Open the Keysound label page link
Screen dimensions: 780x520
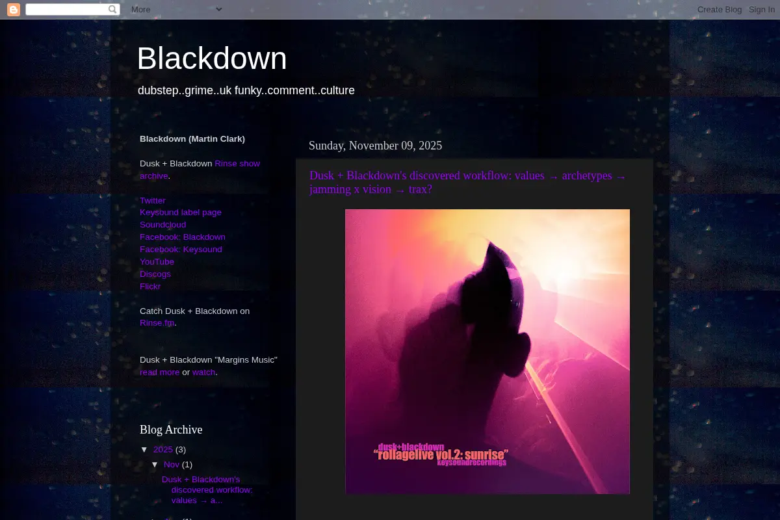click(181, 213)
